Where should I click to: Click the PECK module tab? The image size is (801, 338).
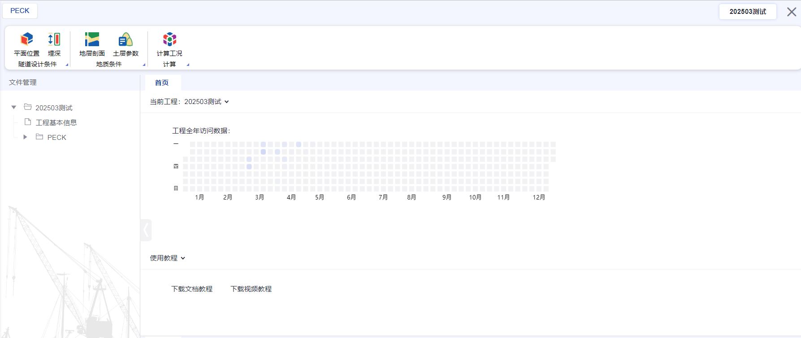[20, 11]
